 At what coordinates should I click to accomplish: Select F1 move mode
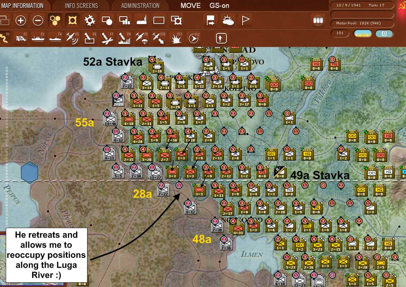4,38
